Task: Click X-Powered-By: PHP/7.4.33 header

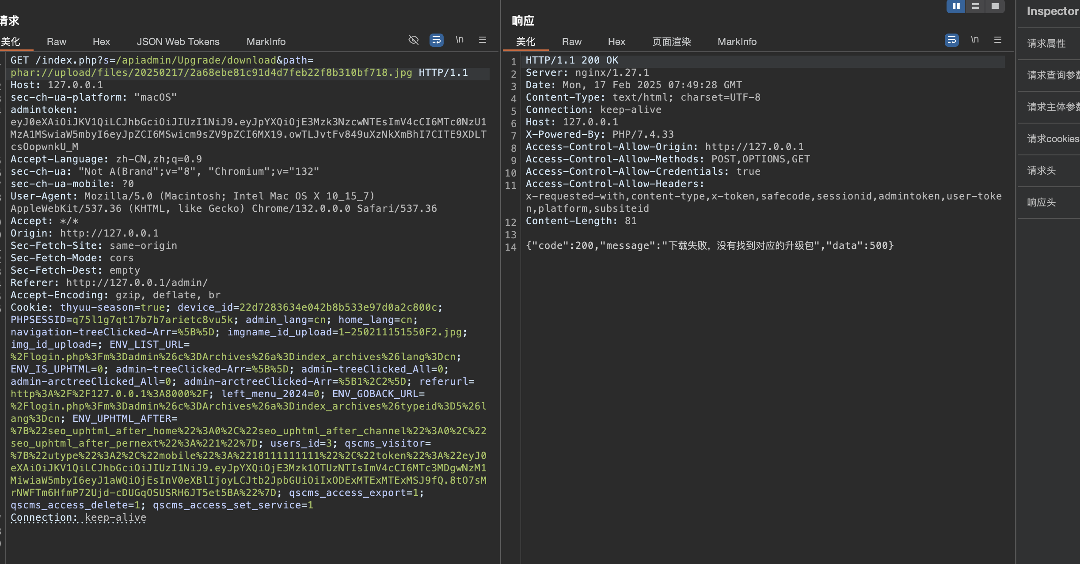Action: (x=600, y=134)
